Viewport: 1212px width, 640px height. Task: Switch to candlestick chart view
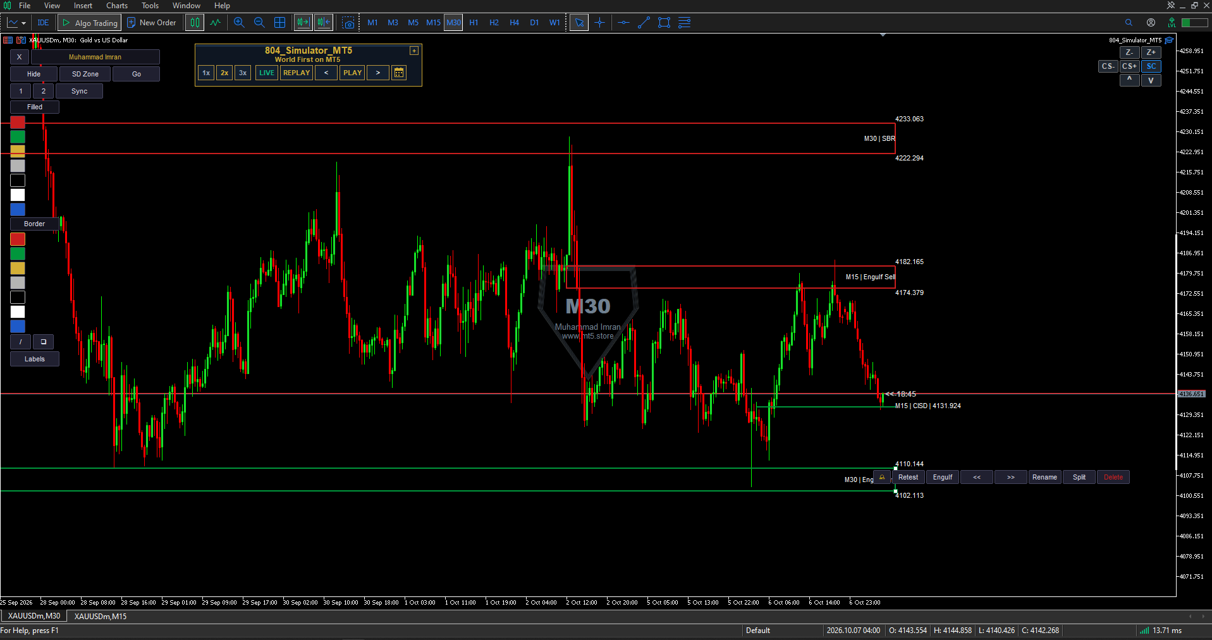tap(195, 23)
